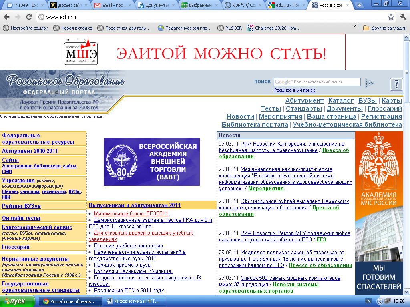Open the Документы navigation link
This screenshot has width=410, height=307.
tap(345, 109)
